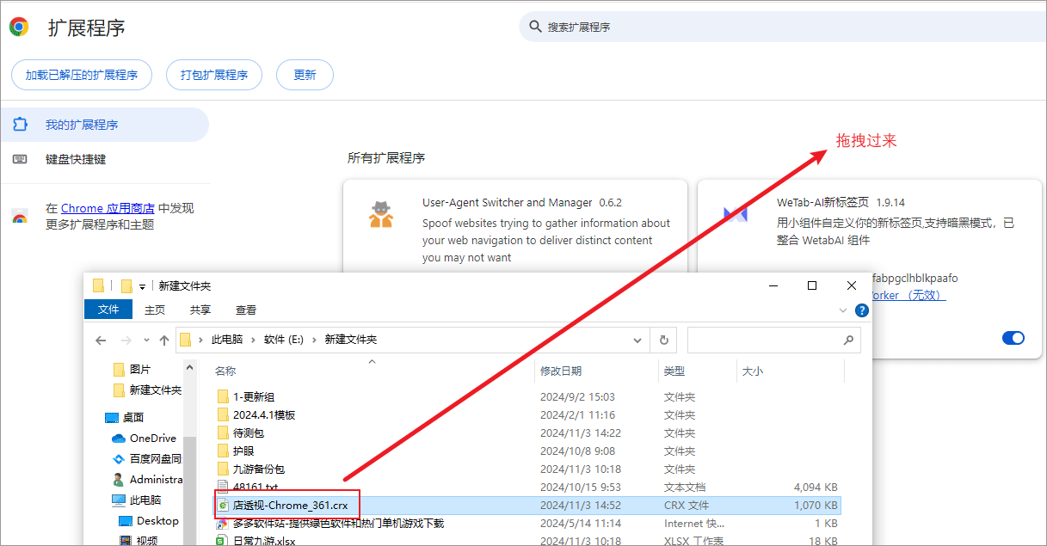The width and height of the screenshot is (1047, 546).
Task: Open the 共享 ribbon tab
Action: [x=200, y=310]
